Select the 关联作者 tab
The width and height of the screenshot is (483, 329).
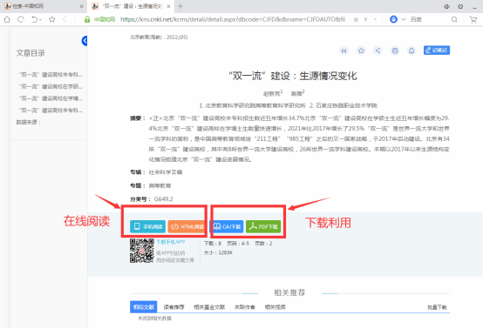[245, 307]
